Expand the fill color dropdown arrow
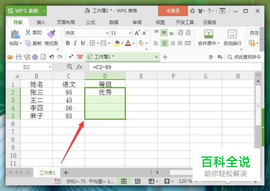The image size is (270, 191). [122, 43]
